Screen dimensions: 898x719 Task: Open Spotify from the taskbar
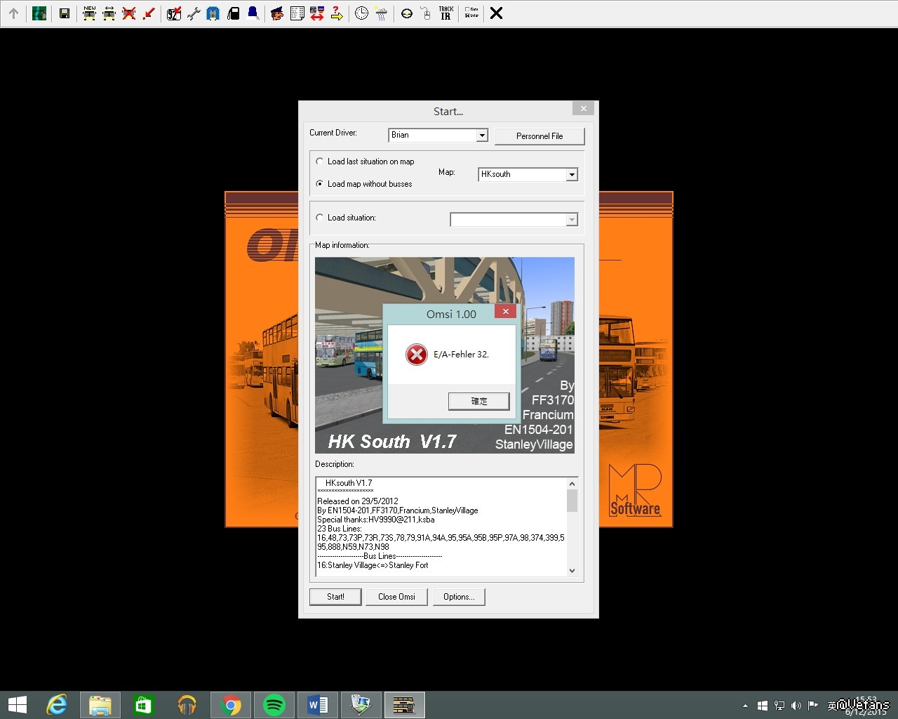pos(274,705)
